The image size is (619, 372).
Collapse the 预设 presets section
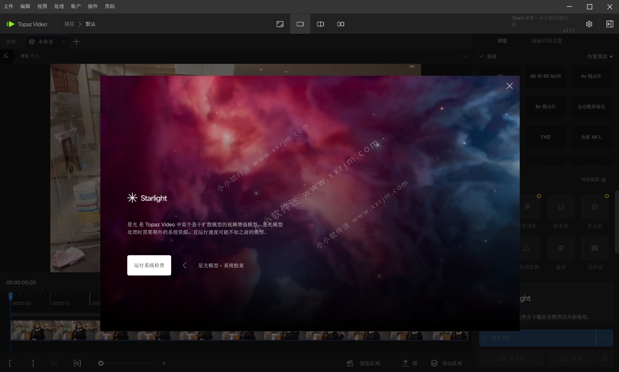[x=481, y=56]
